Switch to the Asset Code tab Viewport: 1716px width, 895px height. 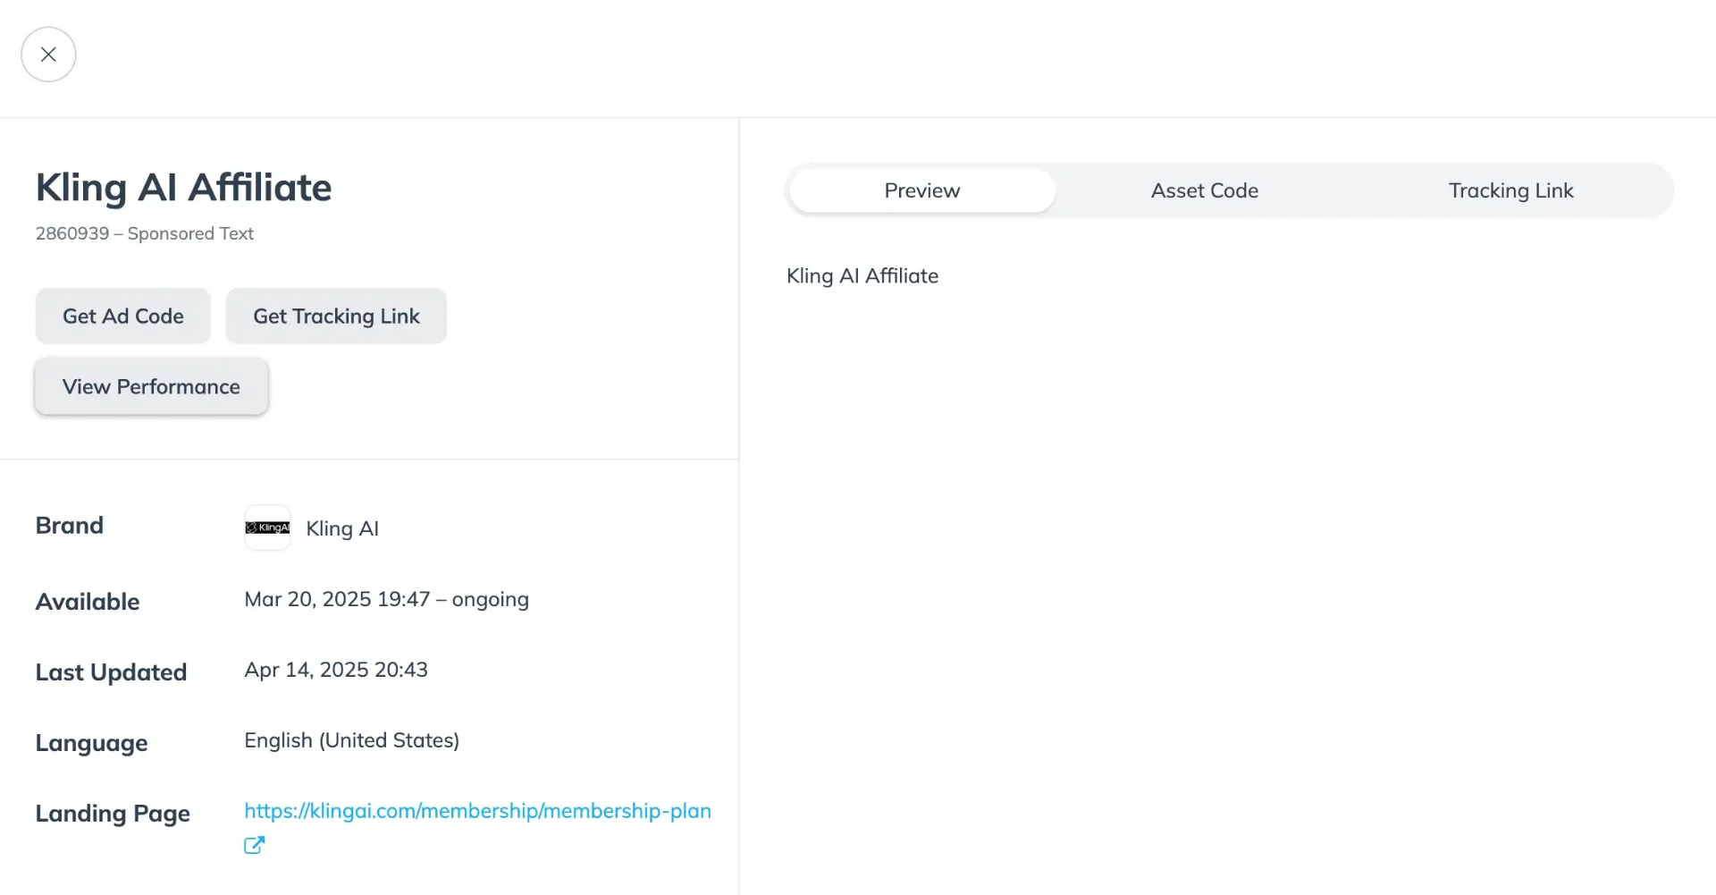pyautogui.click(x=1204, y=190)
